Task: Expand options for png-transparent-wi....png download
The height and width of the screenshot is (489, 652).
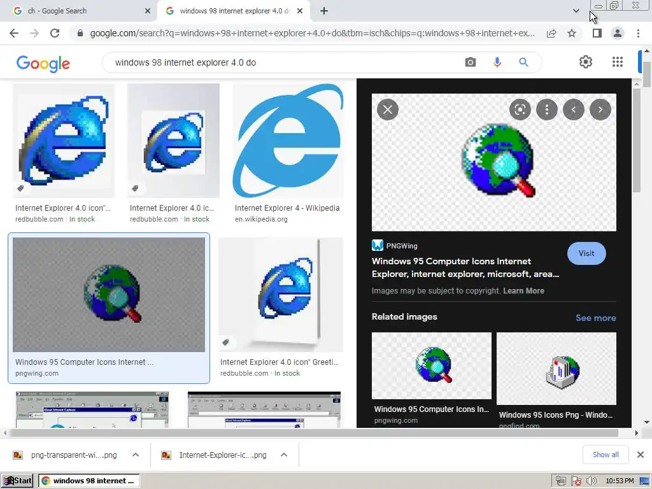Action: tap(136, 455)
